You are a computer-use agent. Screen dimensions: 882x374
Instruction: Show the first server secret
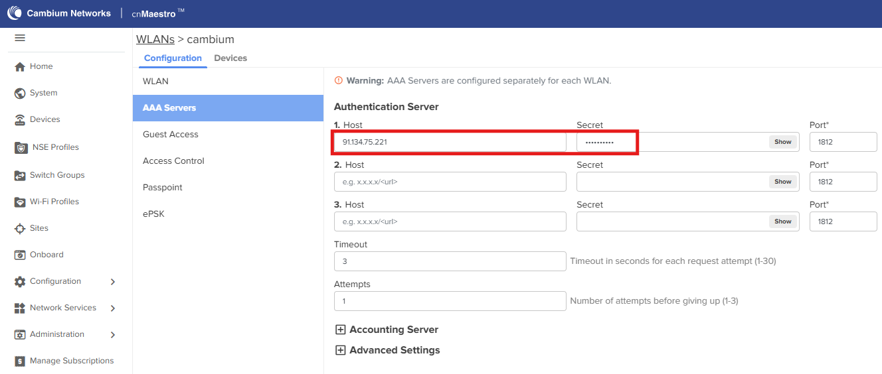(783, 142)
